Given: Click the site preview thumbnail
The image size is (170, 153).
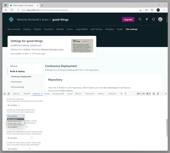Looking at the screenshot, I should pyautogui.click(x=82, y=46).
